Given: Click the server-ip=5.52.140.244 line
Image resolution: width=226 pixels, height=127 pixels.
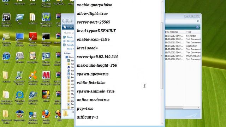Looking at the screenshot, I should (97, 57).
